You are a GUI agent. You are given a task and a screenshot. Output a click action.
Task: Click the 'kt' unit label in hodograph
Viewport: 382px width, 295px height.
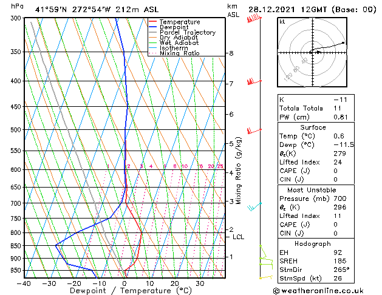(x=282, y=22)
